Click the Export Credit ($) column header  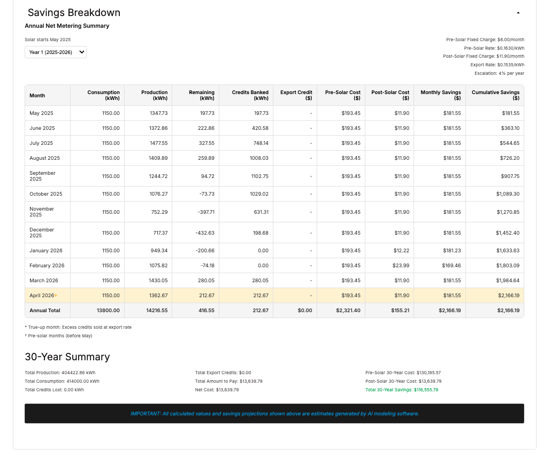295,96
